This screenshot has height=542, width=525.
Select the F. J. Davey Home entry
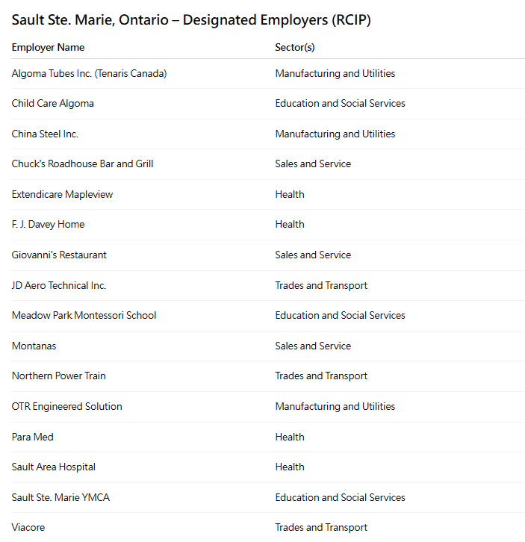48,225
